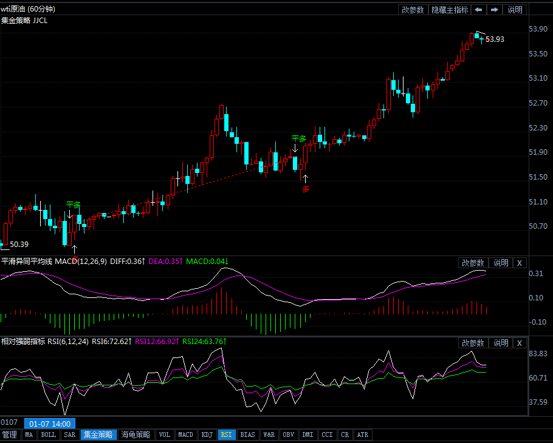Close the MACD indicator panel with X
Image resolution: width=553 pixels, height=443 pixels.
coord(519,263)
